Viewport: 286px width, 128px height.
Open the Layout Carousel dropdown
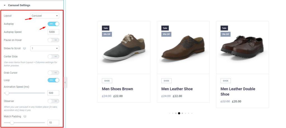click(45, 16)
